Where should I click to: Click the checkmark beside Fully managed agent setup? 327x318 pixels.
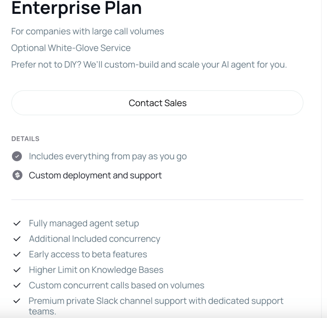click(x=16, y=223)
